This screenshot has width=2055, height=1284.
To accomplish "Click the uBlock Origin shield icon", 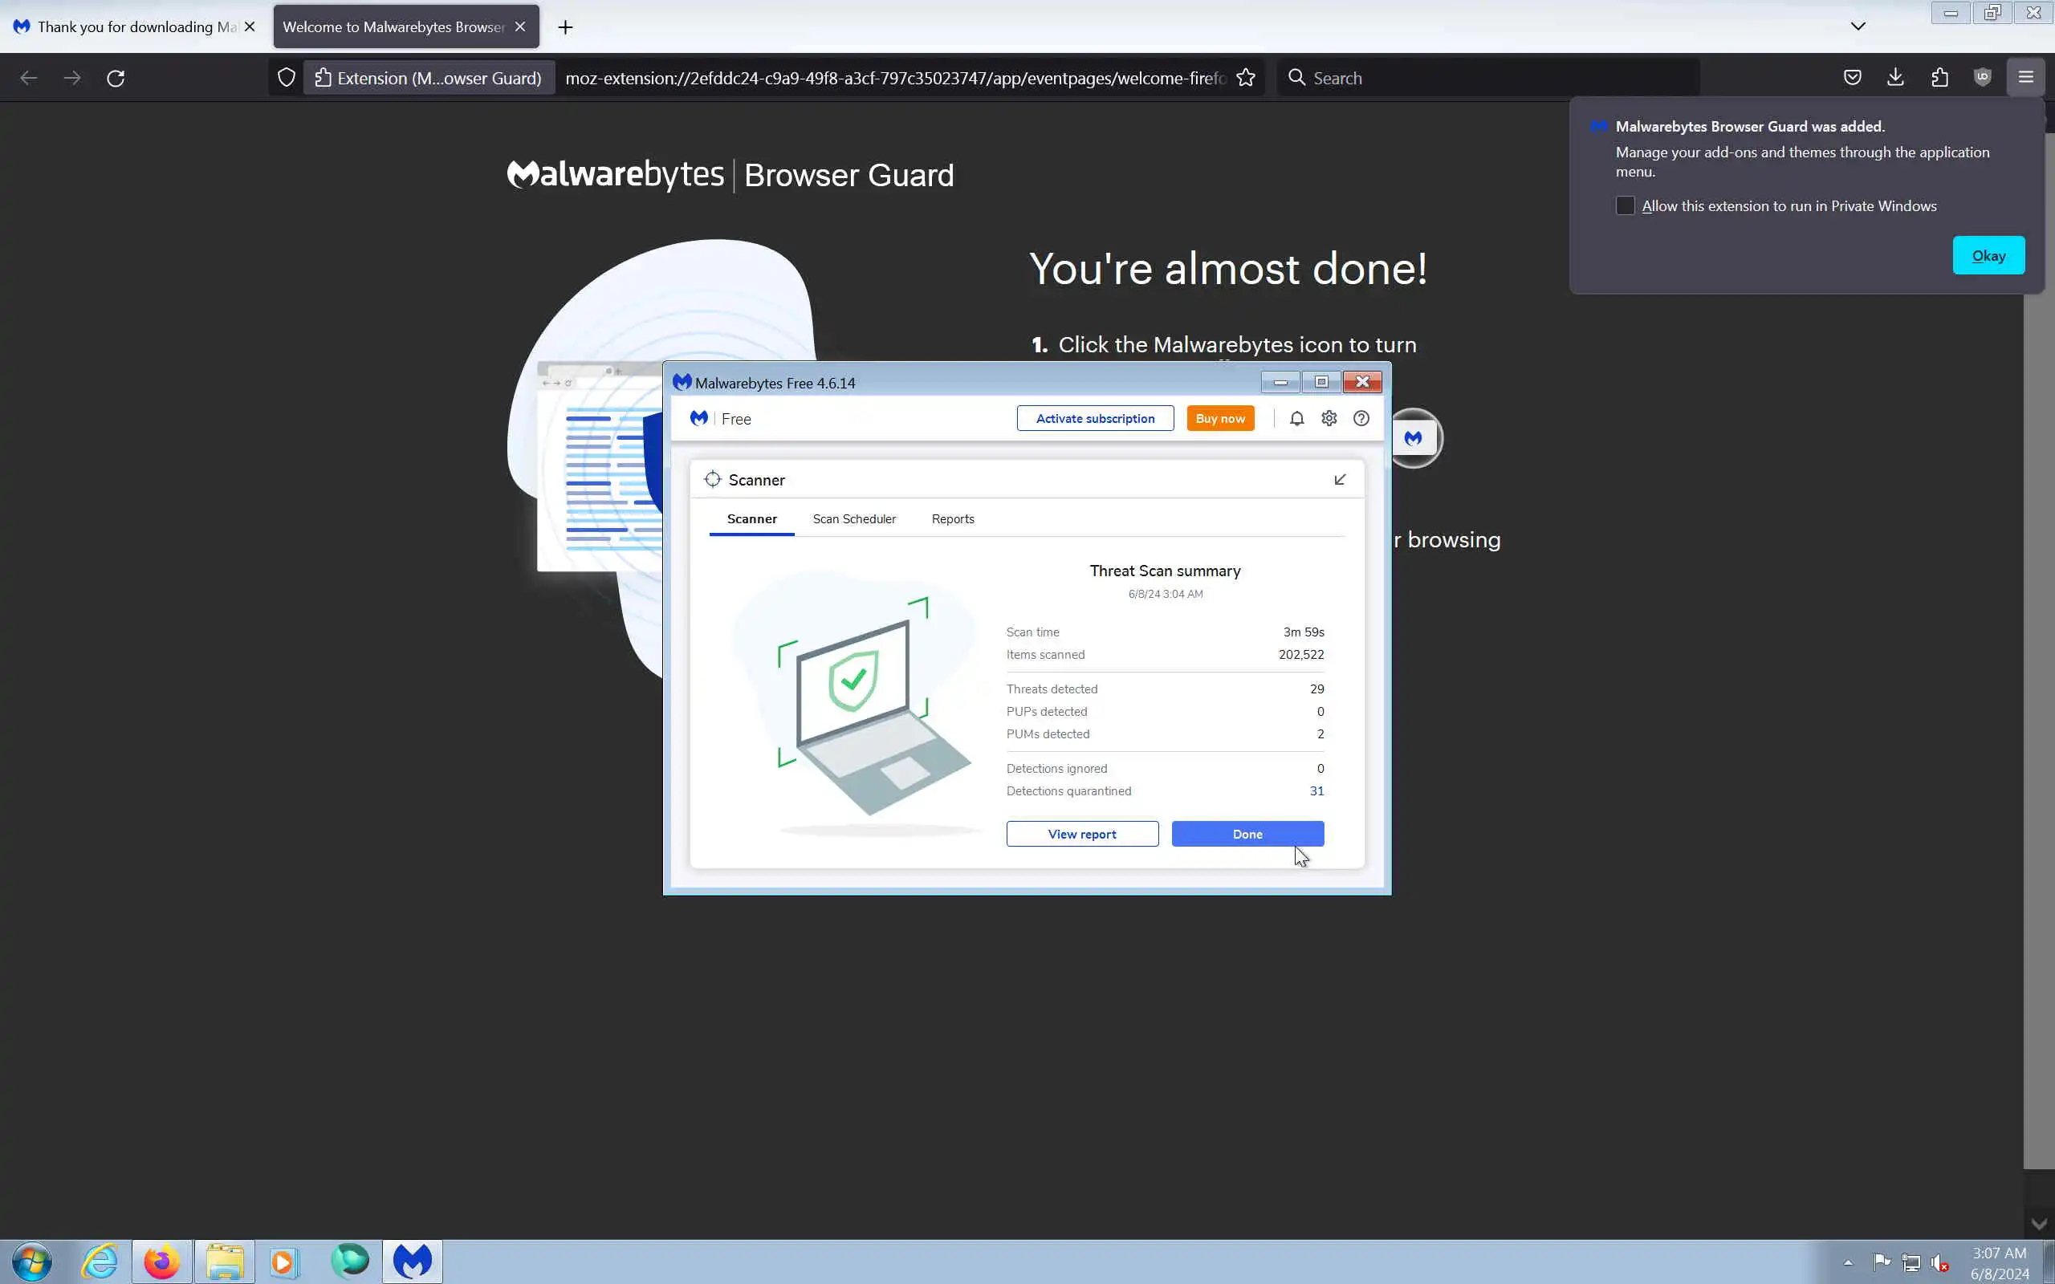I will coord(1983,78).
